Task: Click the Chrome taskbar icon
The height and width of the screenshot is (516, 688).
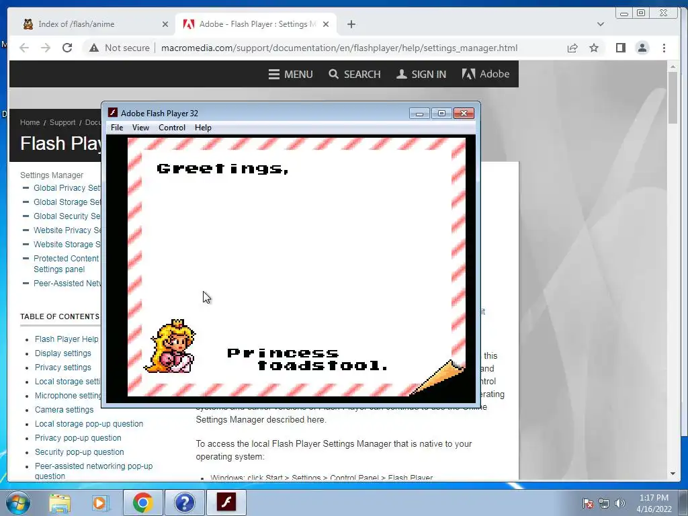Action: tap(142, 503)
